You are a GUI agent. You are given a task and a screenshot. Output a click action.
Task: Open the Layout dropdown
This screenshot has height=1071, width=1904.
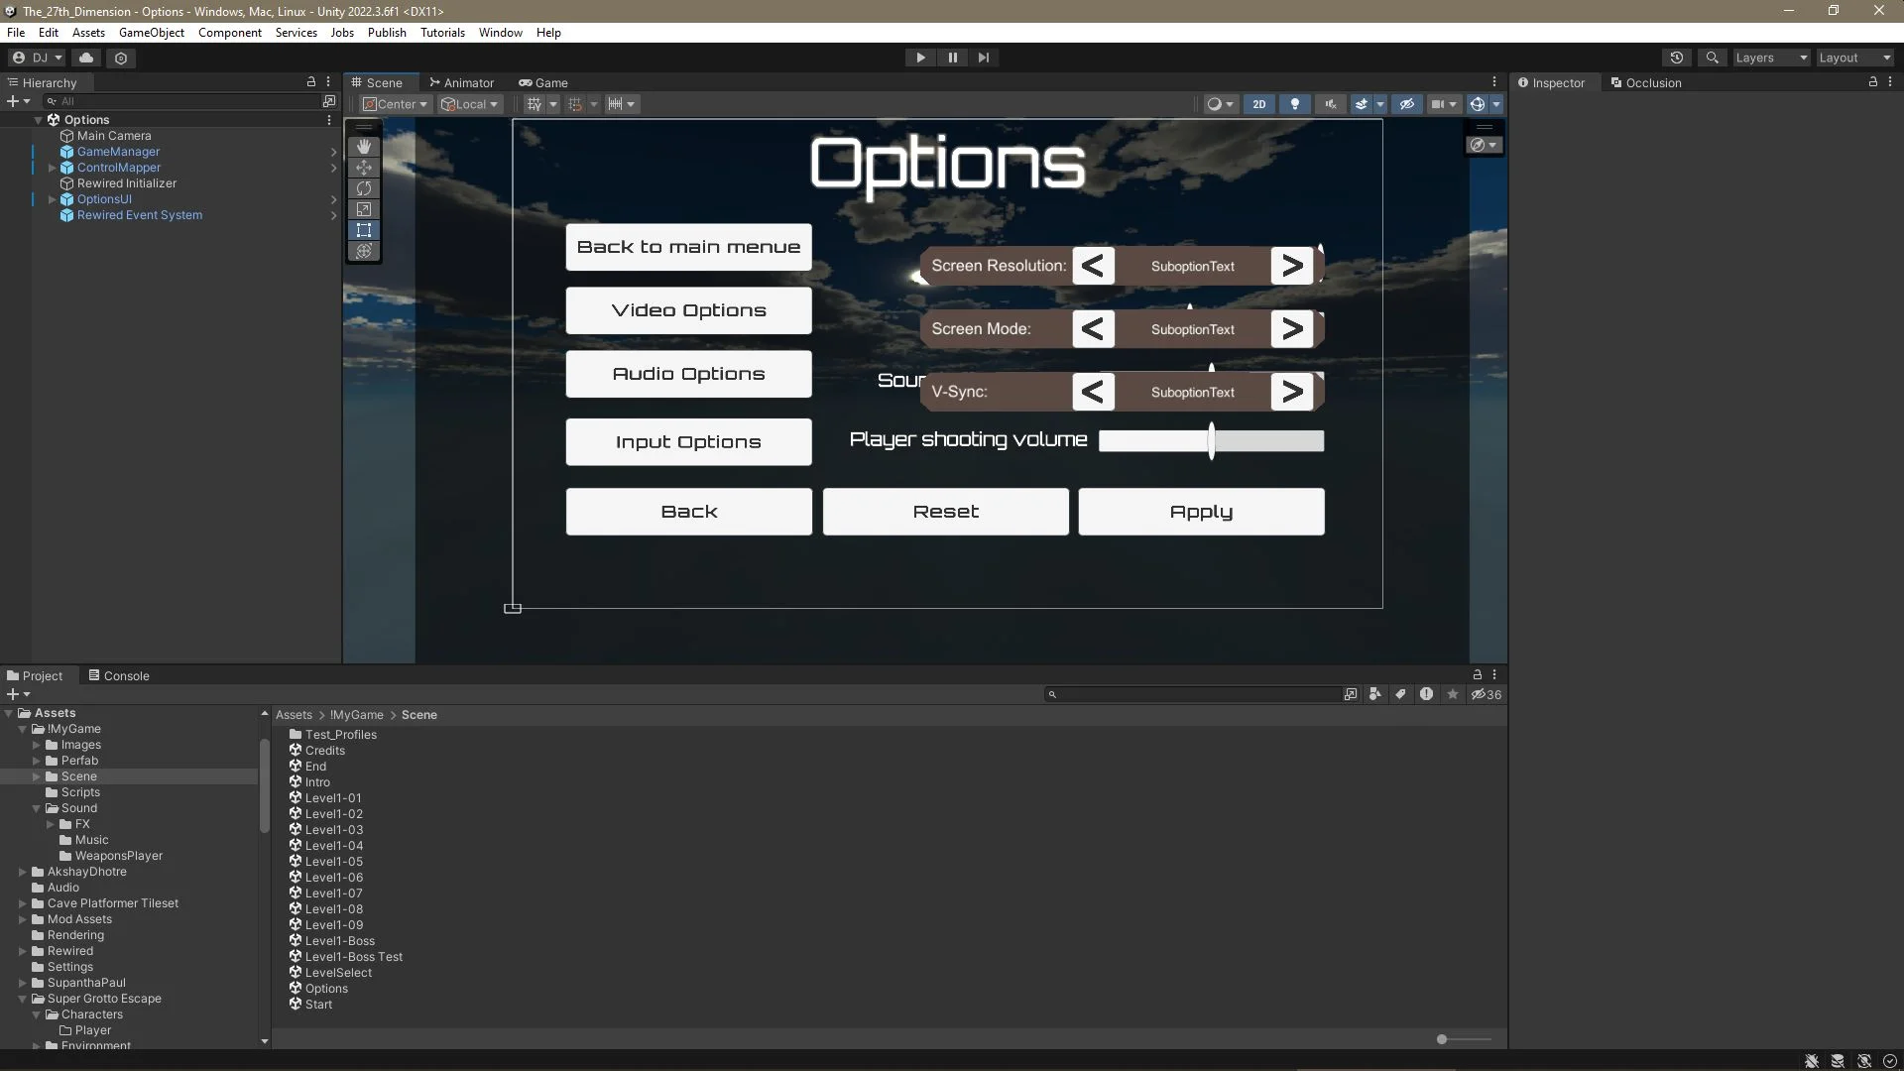tap(1854, 58)
